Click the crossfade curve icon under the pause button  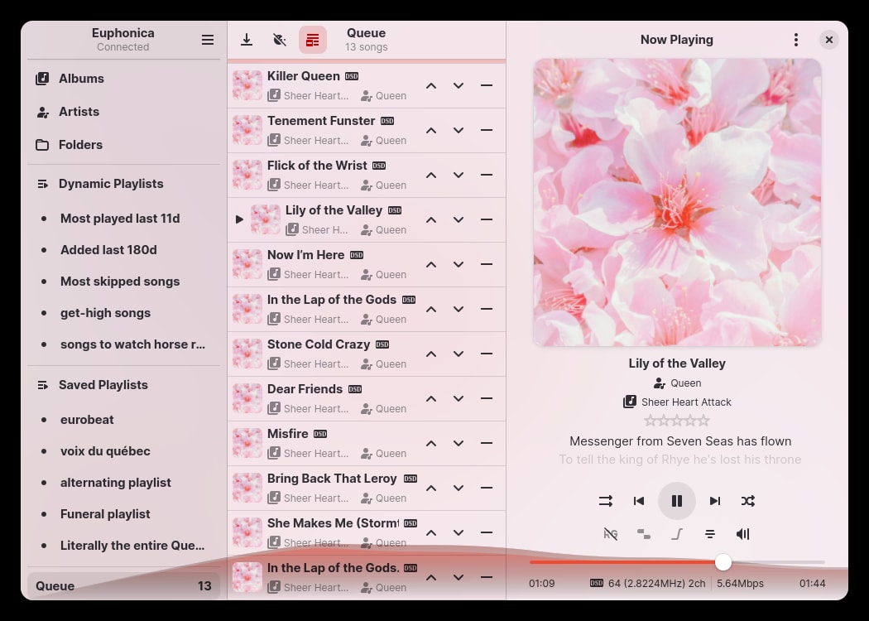pos(677,534)
